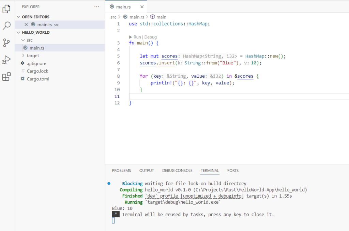Click the Rust file icon on main.rs tab
The height and width of the screenshot is (231, 349).
coord(112,7)
